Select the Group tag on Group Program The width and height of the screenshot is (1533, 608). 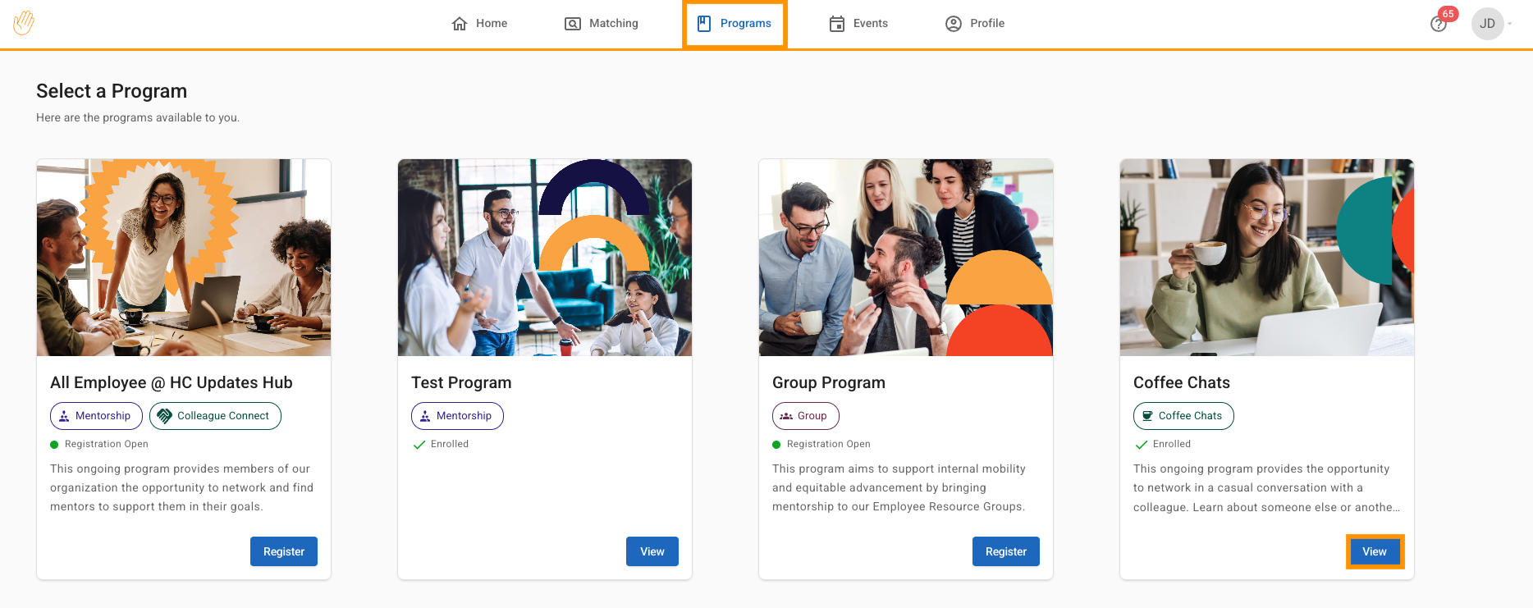[x=805, y=416]
